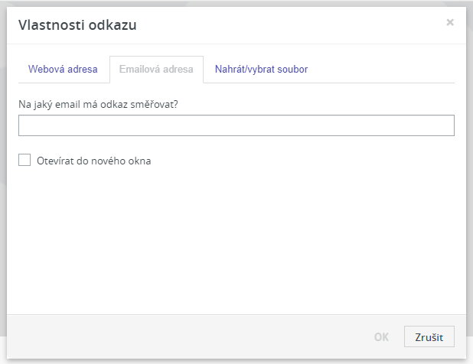
Task: Close the Vlastnosti odkazu dialog with X
Action: pyautogui.click(x=450, y=22)
